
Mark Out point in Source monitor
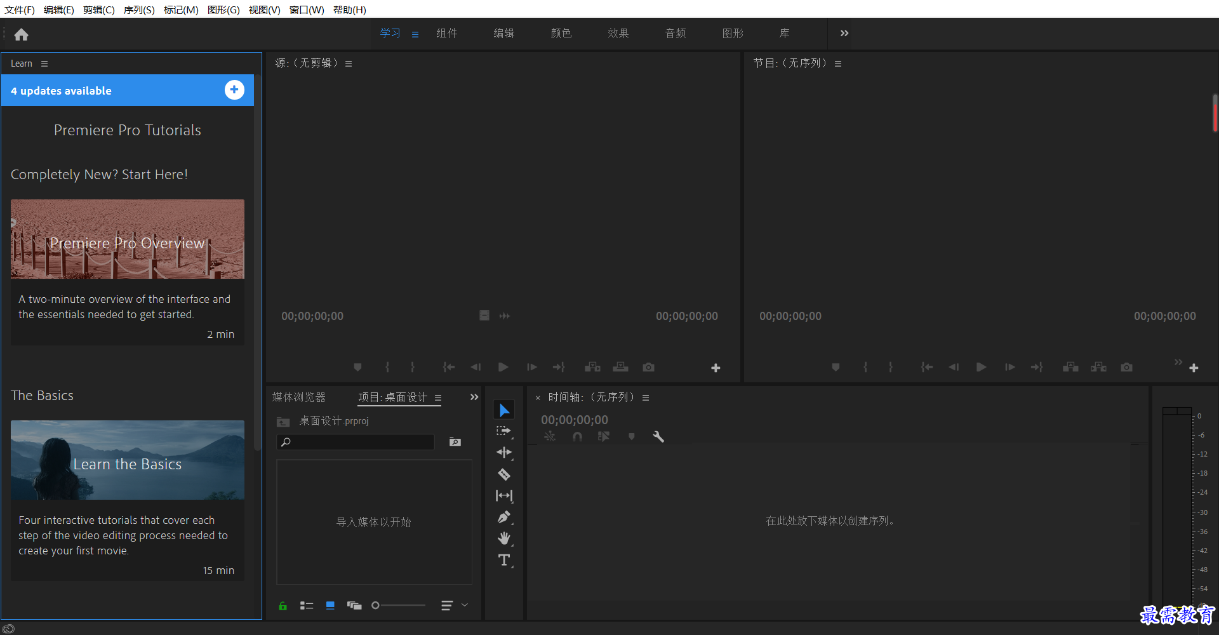[x=413, y=367]
